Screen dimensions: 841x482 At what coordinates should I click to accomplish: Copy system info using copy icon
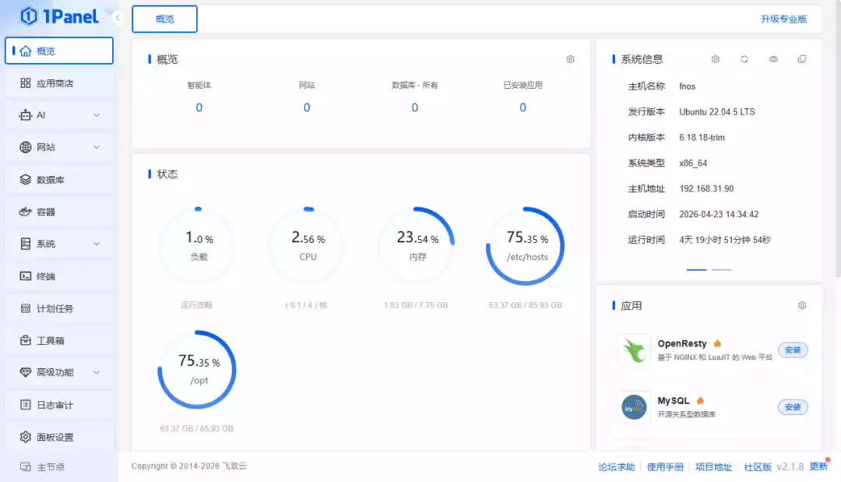[802, 59]
